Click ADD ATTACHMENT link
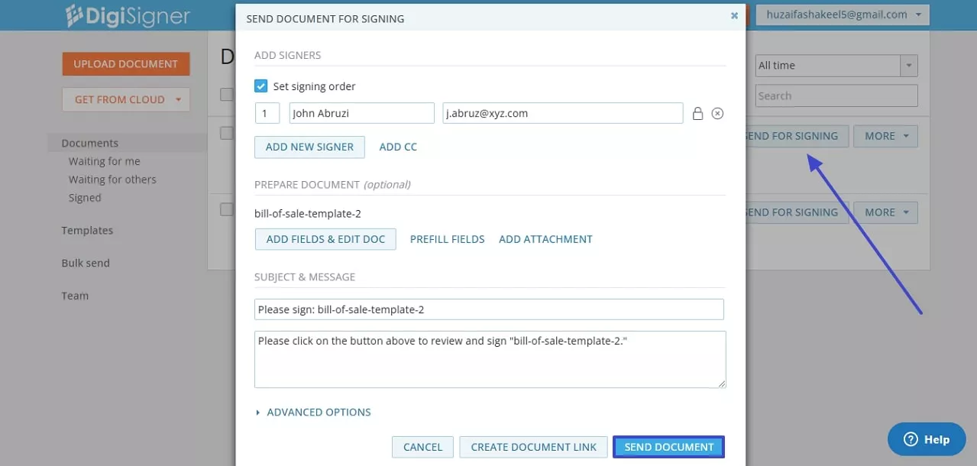Viewport: 977px width, 466px height. (545, 239)
